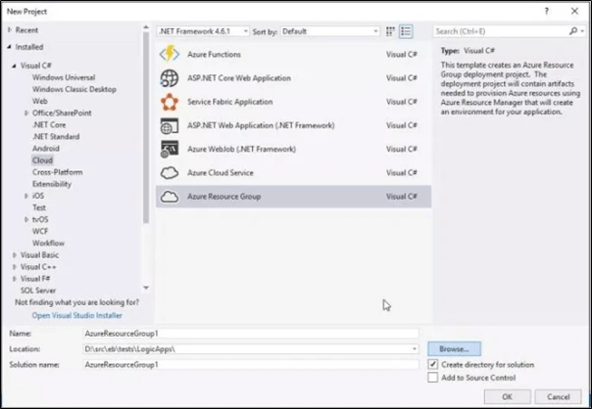Enable Add to Source Control checkbox
Viewport: 592px width, 409px height.
pyautogui.click(x=432, y=378)
